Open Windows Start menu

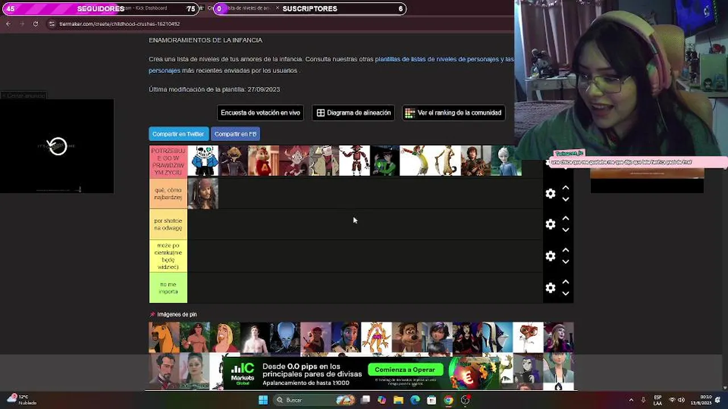point(263,400)
